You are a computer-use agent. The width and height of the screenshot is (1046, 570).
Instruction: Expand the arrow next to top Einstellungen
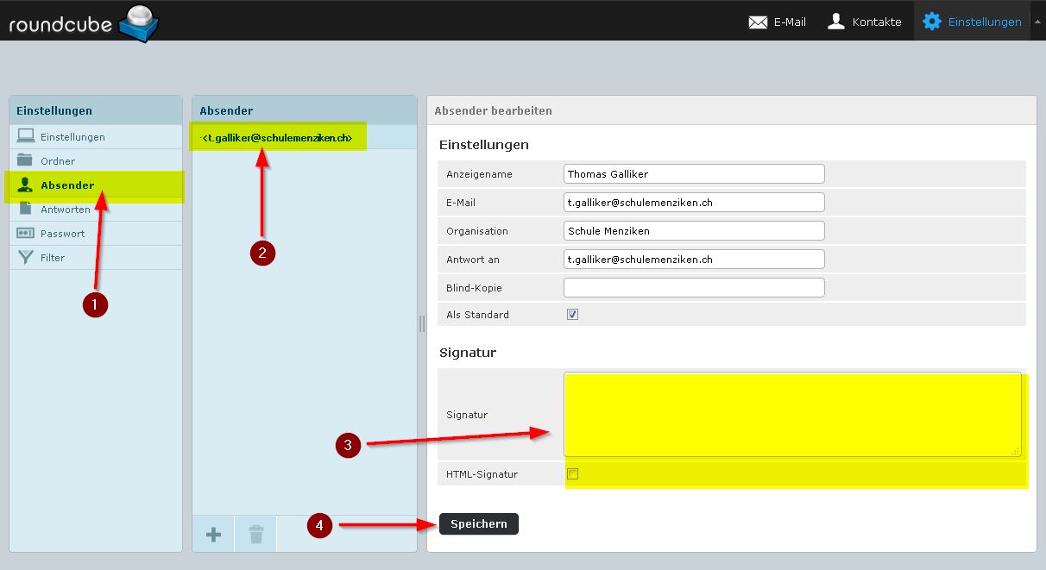pyautogui.click(x=1037, y=22)
